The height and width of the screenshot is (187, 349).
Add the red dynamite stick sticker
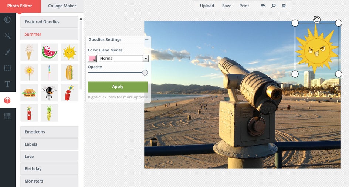[x=29, y=113]
